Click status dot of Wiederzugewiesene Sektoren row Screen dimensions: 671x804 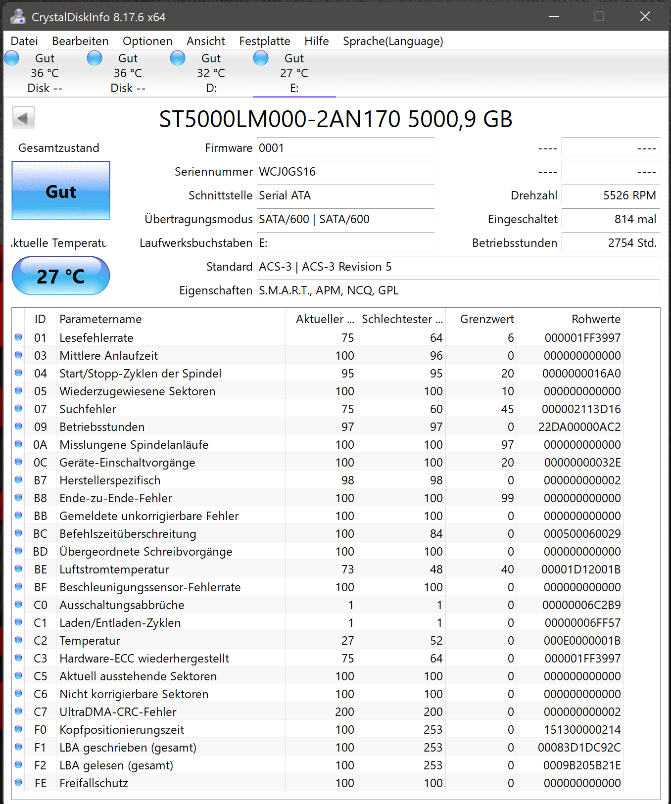click(x=18, y=390)
